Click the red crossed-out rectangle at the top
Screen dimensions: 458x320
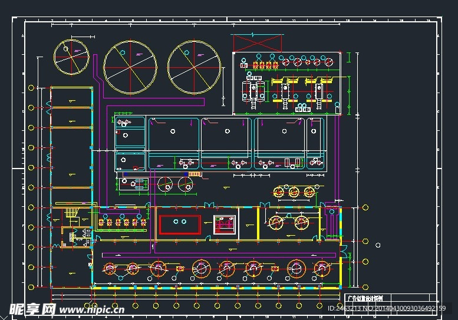tap(257, 43)
